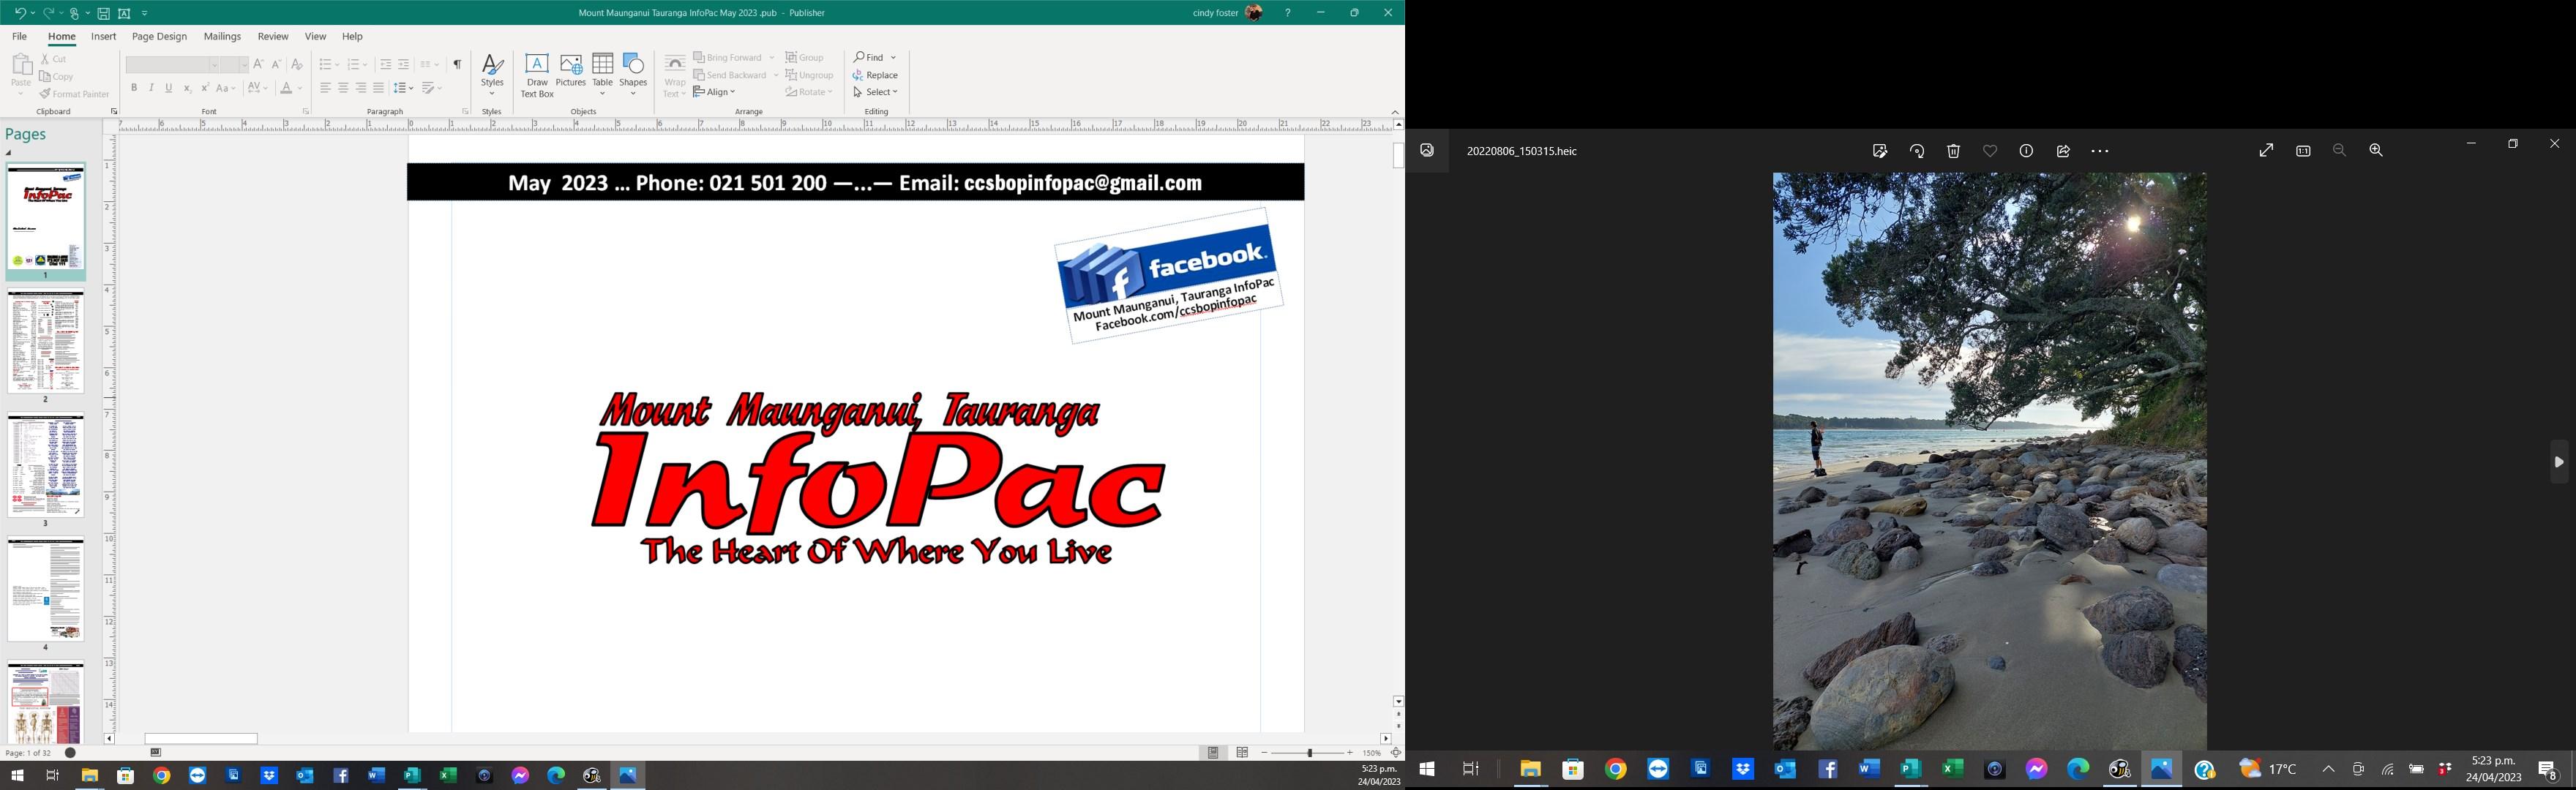Select page 3 thumbnail in Pages pane

click(46, 466)
